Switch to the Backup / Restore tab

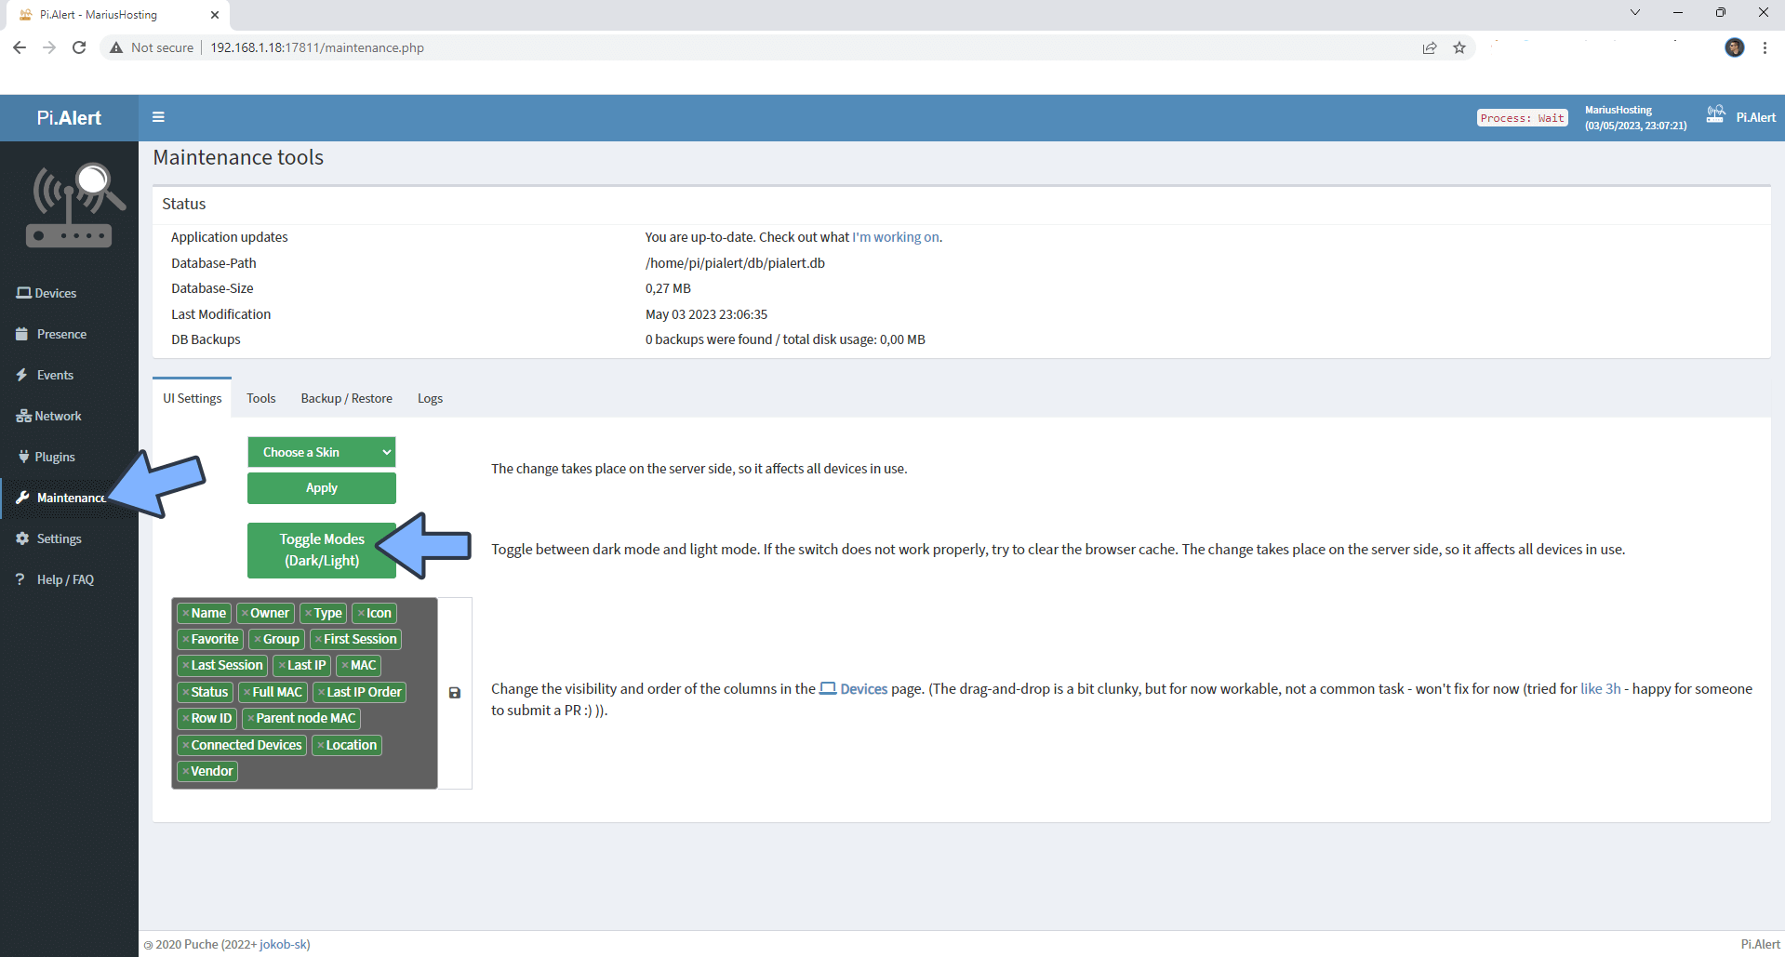(346, 398)
